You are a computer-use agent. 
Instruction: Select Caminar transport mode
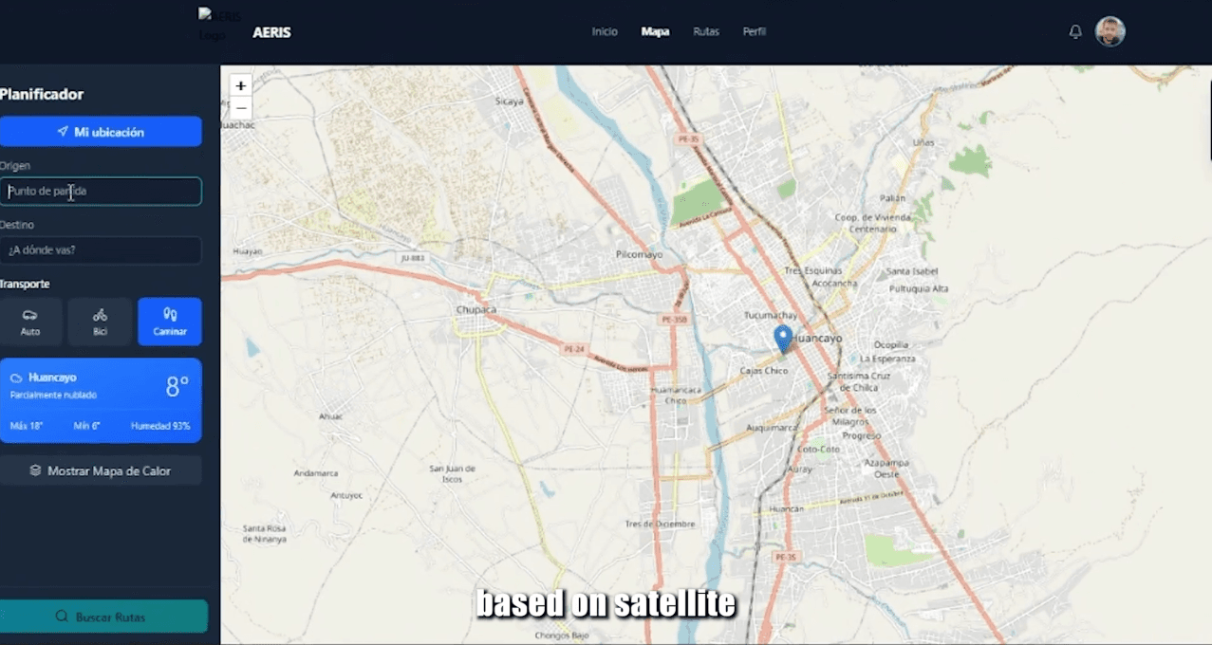pyautogui.click(x=170, y=322)
